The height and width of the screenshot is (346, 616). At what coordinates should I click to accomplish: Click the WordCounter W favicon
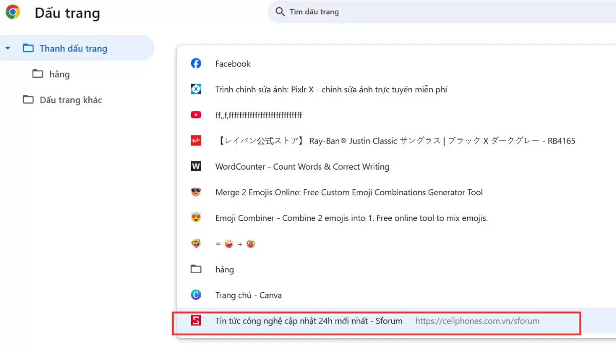coord(196,167)
